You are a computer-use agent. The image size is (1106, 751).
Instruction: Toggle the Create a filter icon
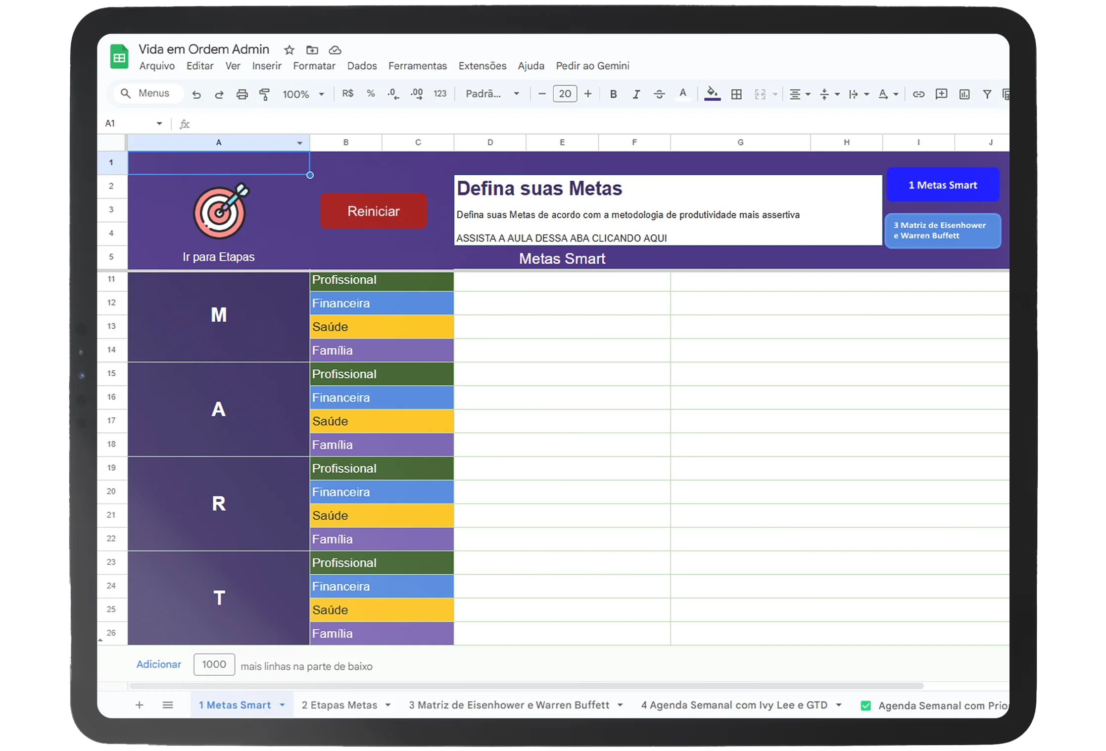987,94
